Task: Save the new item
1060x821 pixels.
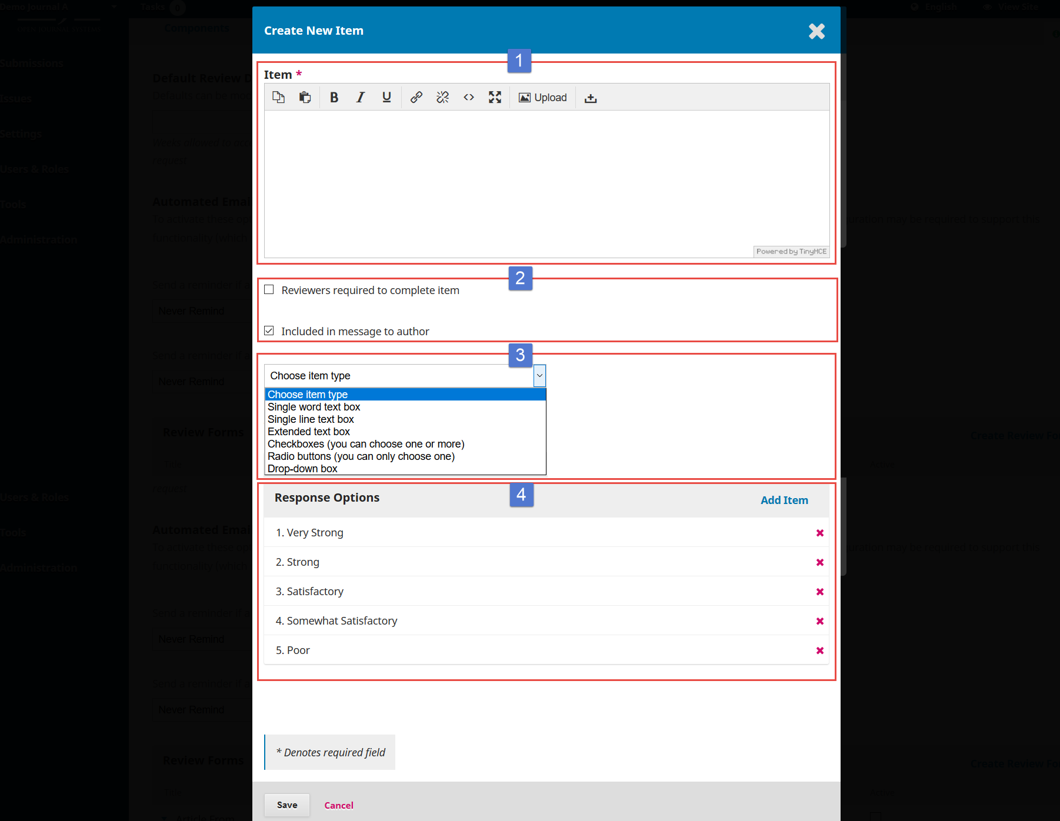Action: click(x=286, y=805)
